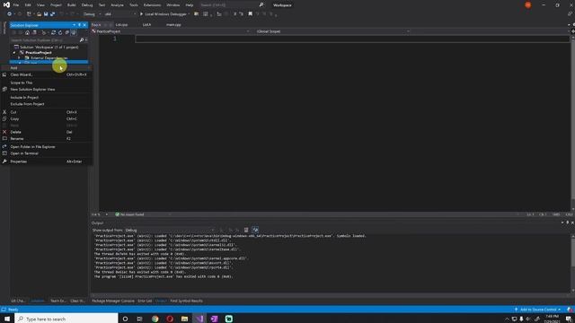Click the bookmark toolbar icon
575x323 pixels.
(x=251, y=14)
